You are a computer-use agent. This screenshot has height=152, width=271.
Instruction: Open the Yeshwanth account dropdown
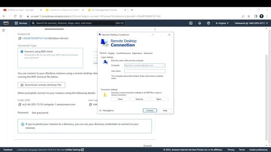click(251, 23)
